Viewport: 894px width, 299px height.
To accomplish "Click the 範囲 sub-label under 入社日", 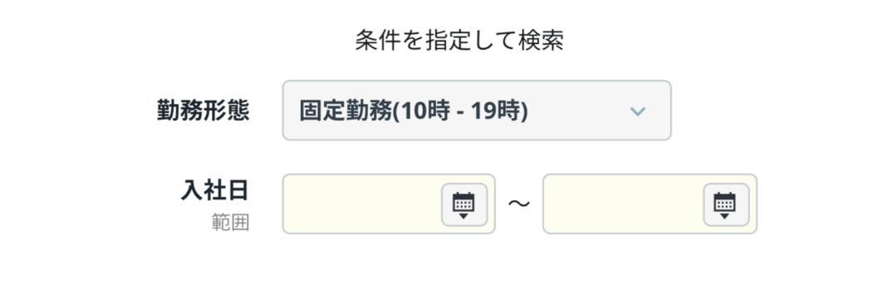I will [x=230, y=223].
